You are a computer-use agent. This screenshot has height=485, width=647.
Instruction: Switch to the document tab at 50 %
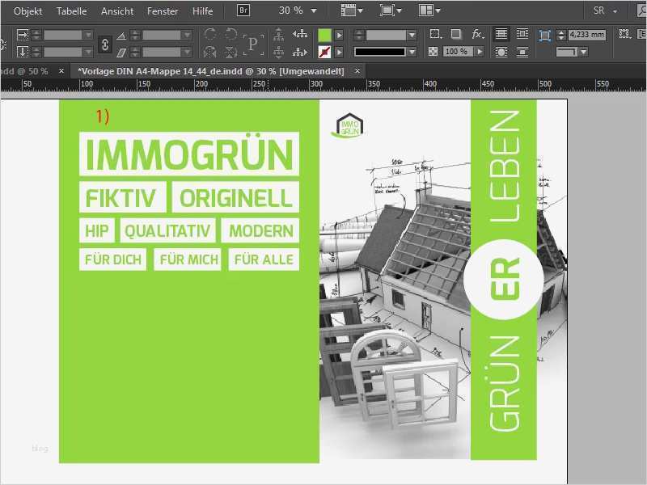25,71
